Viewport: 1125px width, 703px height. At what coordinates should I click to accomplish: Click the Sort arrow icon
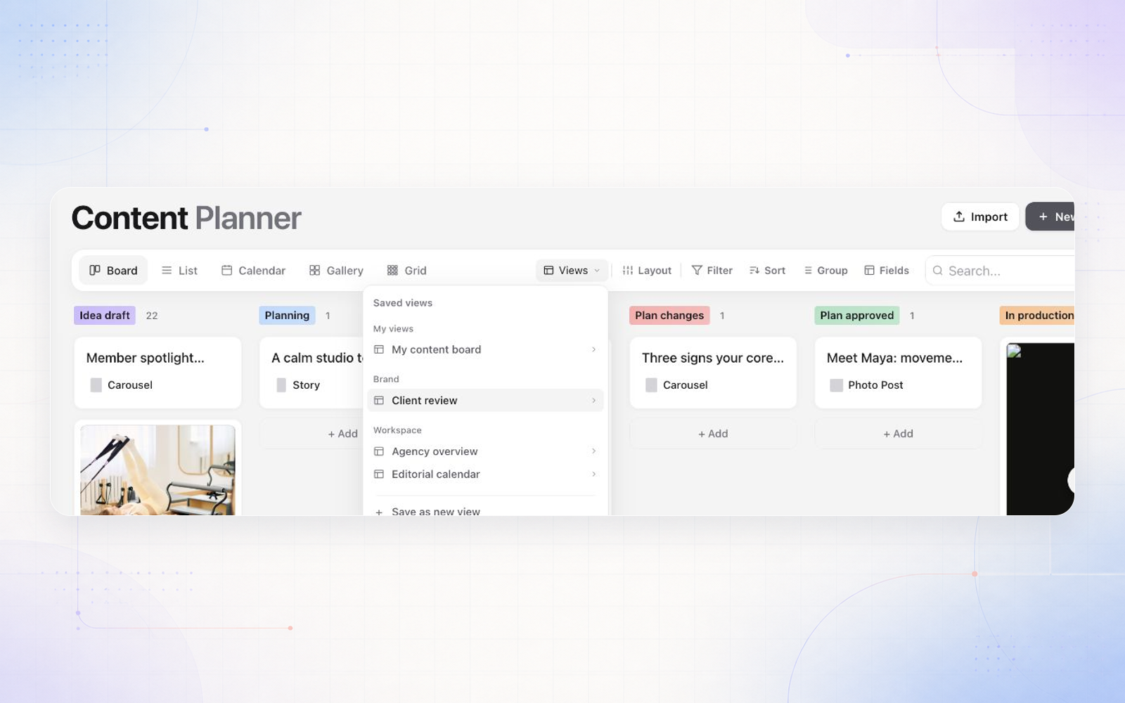point(754,271)
